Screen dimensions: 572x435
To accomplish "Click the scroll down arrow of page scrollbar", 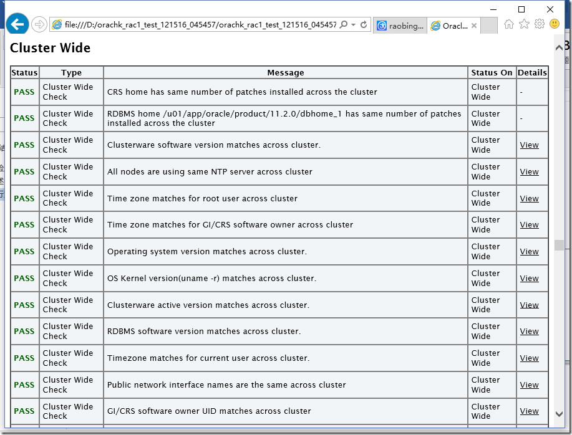I will (x=559, y=413).
